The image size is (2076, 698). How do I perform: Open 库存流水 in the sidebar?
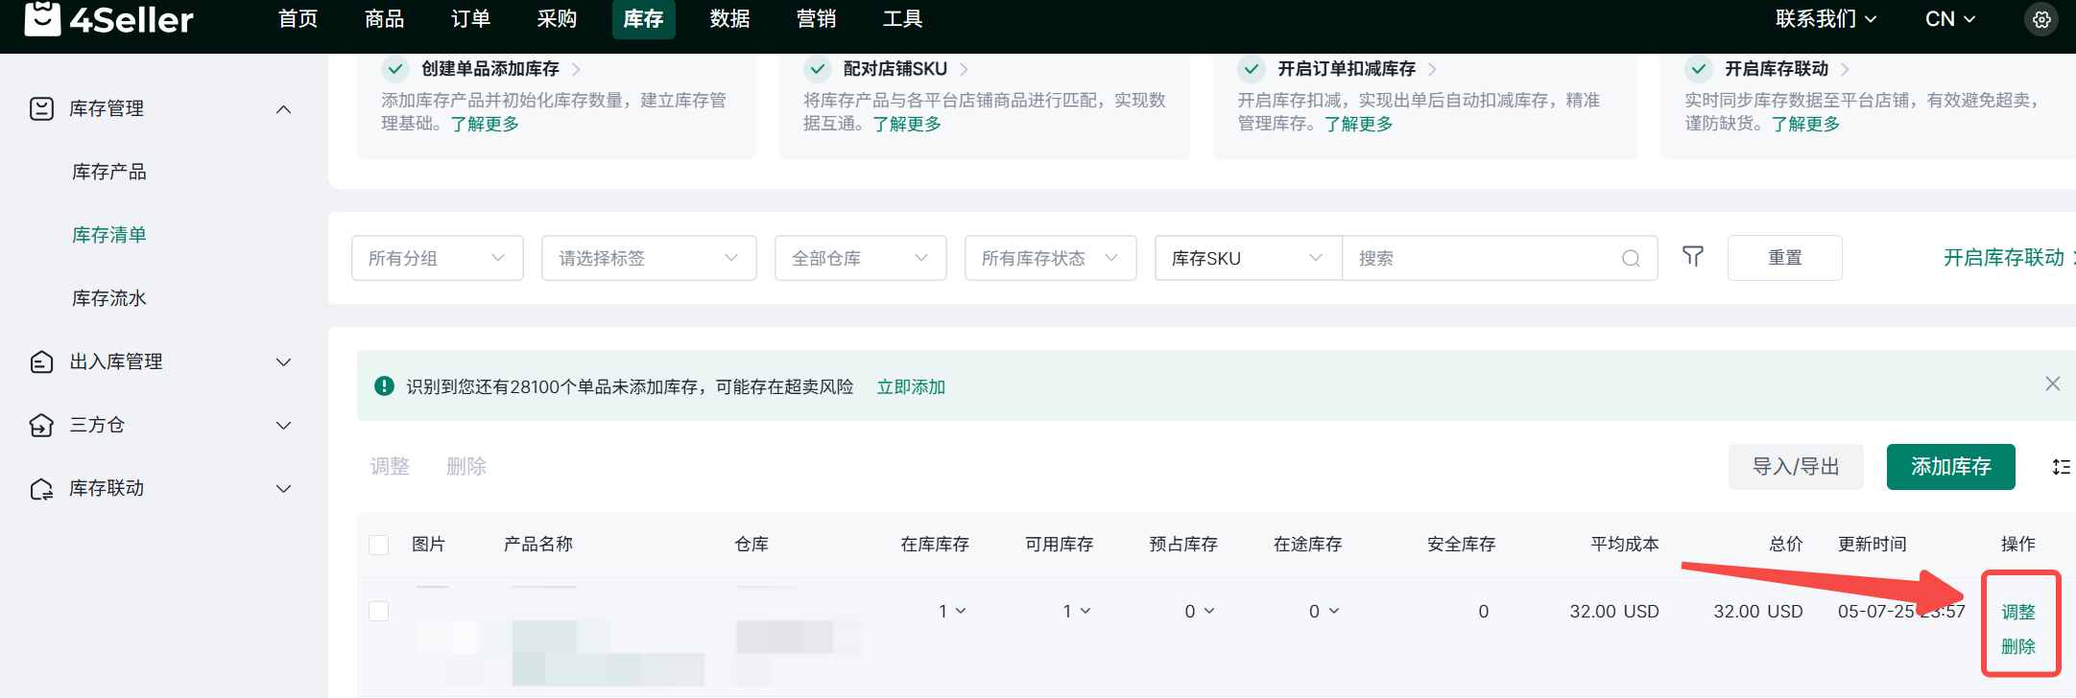(x=109, y=298)
